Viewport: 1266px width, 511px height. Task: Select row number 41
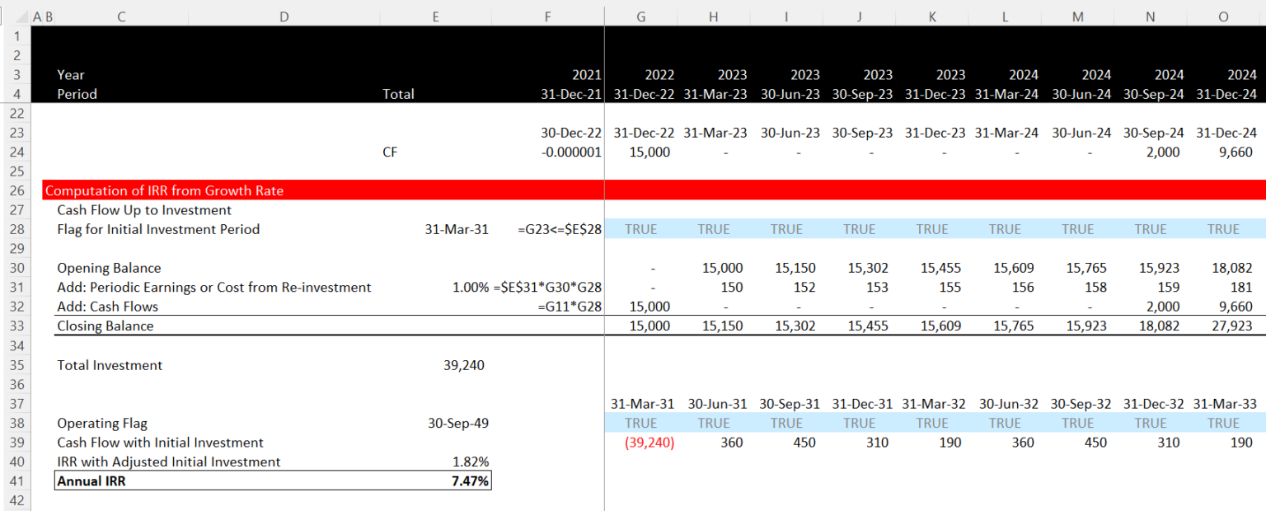click(16, 481)
